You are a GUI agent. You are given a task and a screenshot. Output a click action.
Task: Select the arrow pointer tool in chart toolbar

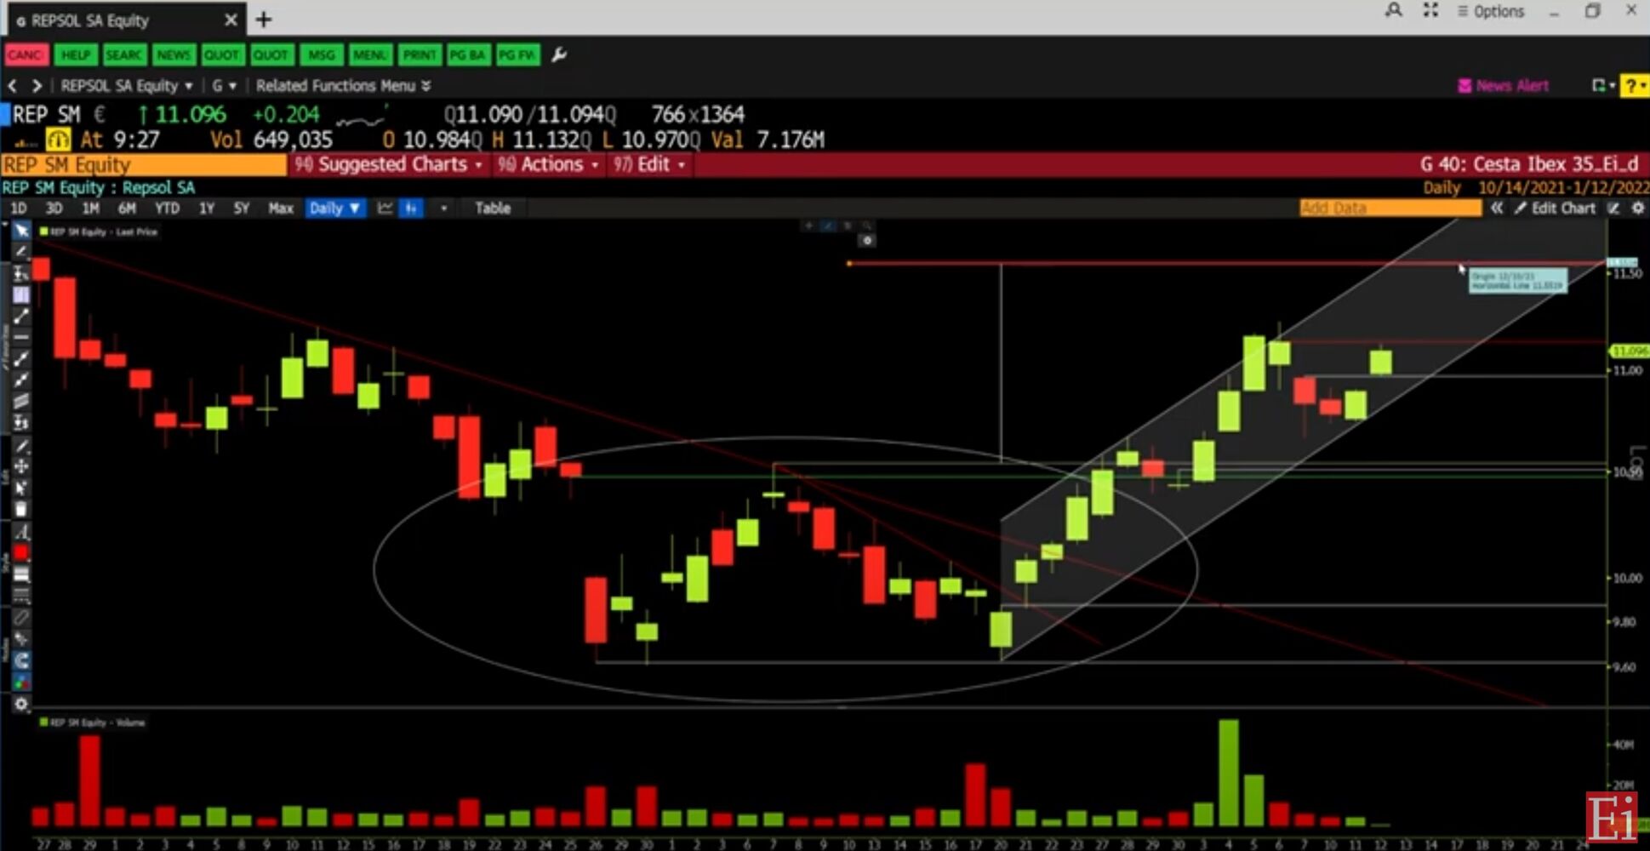21,231
